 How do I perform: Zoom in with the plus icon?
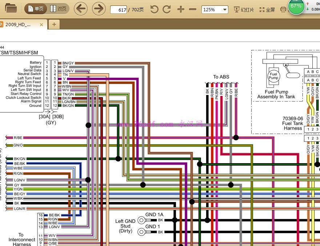pos(181,9)
